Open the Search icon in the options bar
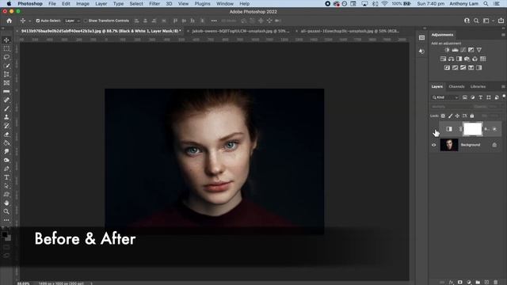Viewport: 507px width, 285px height. [x=476, y=21]
